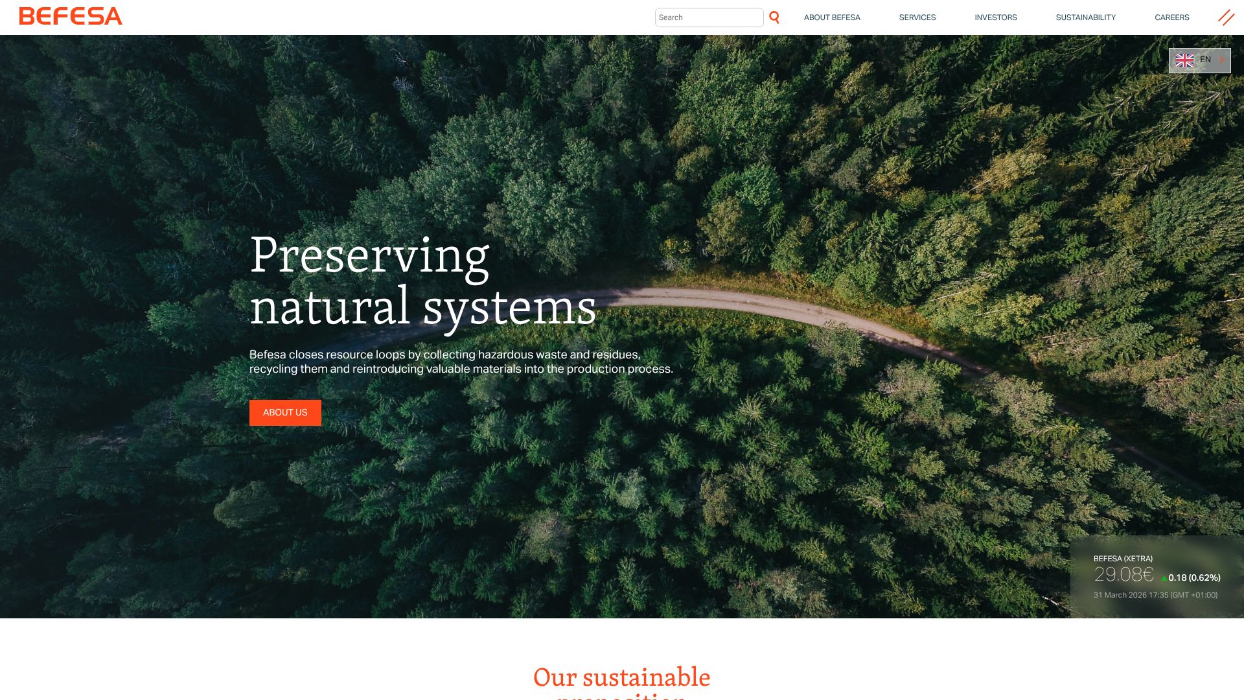Open the Sustainability menu
1244x700 pixels.
(1085, 17)
